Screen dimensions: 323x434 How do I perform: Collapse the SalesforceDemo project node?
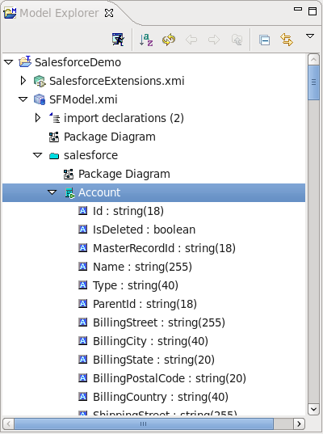[x=9, y=62]
